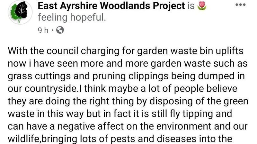Screen dimensions: 257x144
Task: Click the 'feeling hopeful.' status text
Action: click(x=71, y=18)
